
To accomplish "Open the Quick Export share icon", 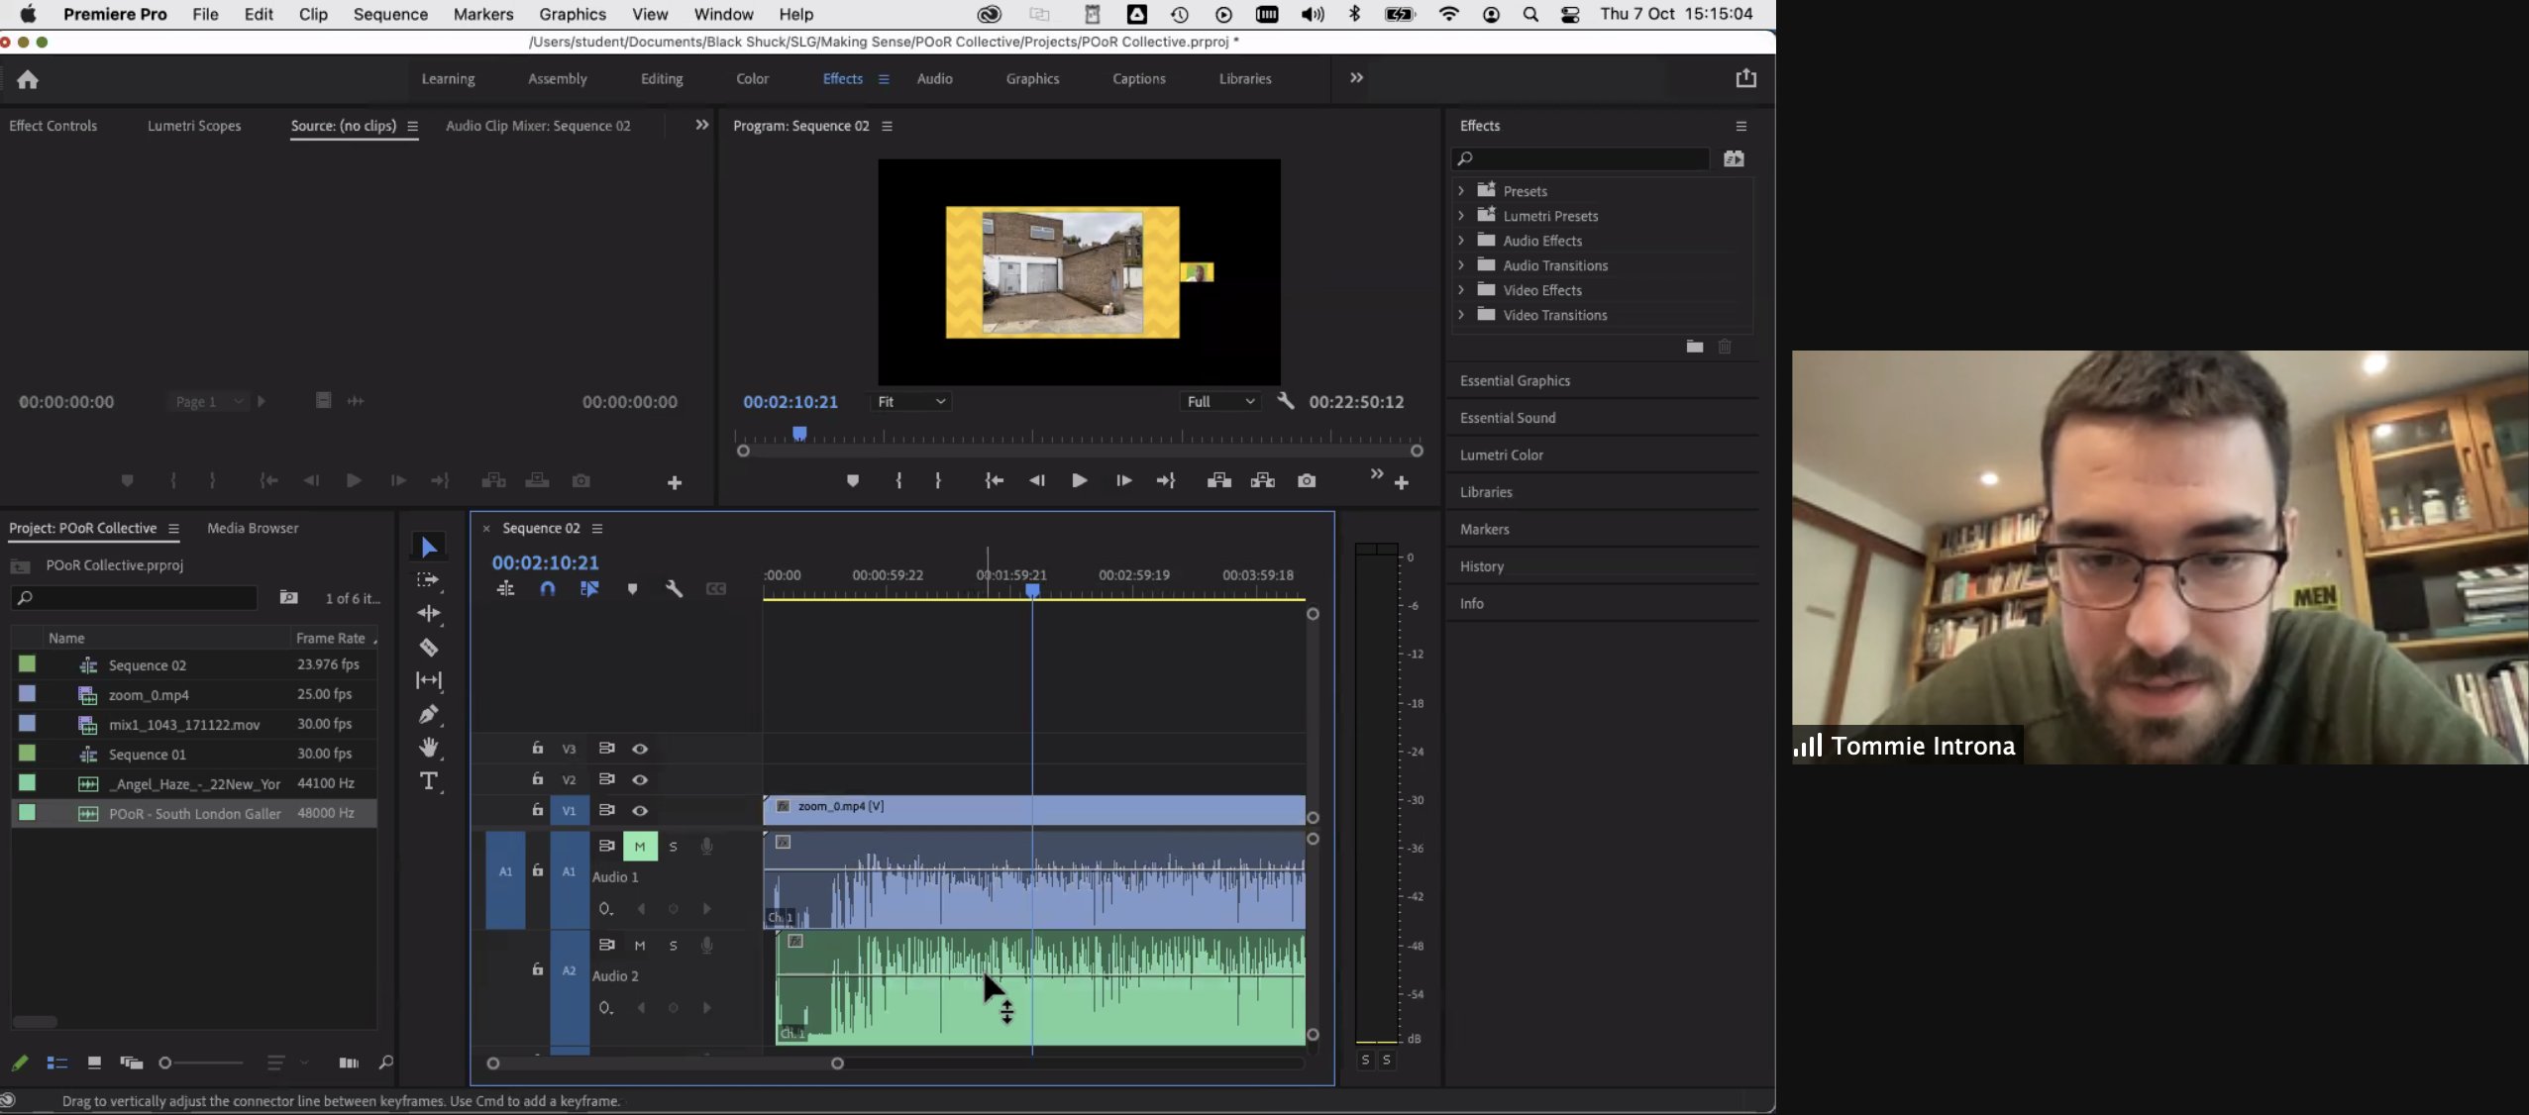I will 1745,78.
